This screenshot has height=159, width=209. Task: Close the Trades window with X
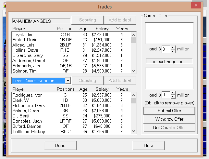point(196,5)
